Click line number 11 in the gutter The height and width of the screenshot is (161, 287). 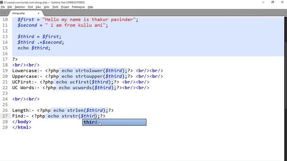[x=5, y=25]
